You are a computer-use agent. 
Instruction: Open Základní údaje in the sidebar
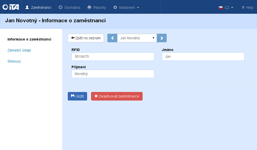19,50
